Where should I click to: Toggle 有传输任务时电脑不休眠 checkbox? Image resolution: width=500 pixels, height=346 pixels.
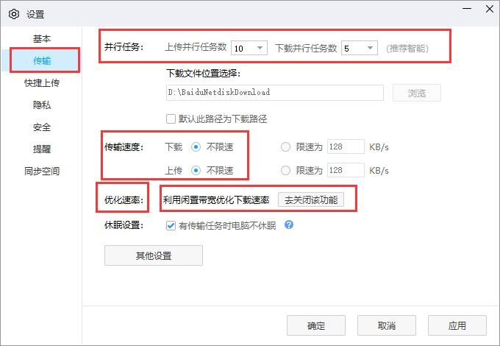pos(171,225)
